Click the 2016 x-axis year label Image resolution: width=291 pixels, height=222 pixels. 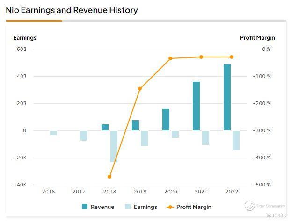pos(49,192)
